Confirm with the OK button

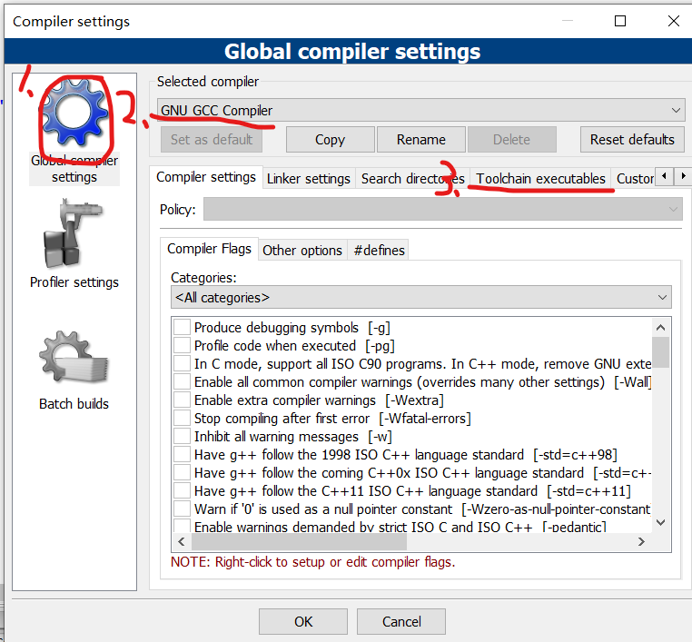coord(303,621)
